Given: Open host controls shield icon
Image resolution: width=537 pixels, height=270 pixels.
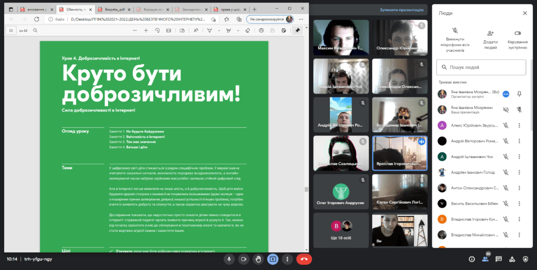Looking at the screenshot, I should click(526, 259).
